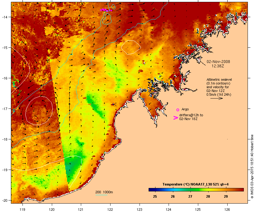Click the '02-Nov 18Z' legend text
This screenshot has height=212, width=256.
pyautogui.click(x=188, y=119)
